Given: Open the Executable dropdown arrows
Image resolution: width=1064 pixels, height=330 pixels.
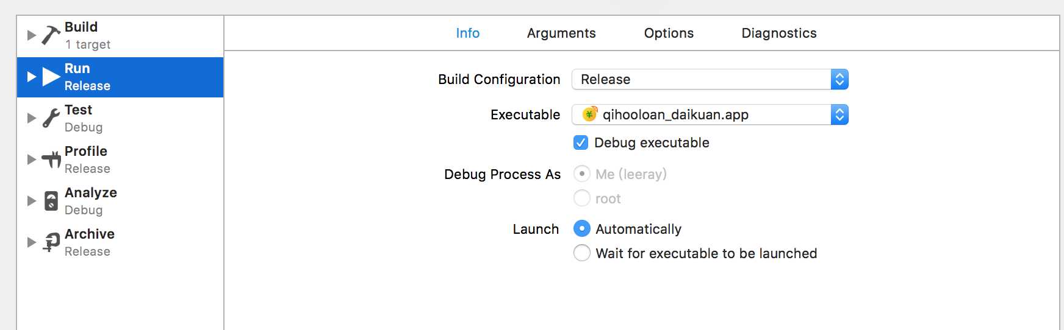Looking at the screenshot, I should [839, 114].
